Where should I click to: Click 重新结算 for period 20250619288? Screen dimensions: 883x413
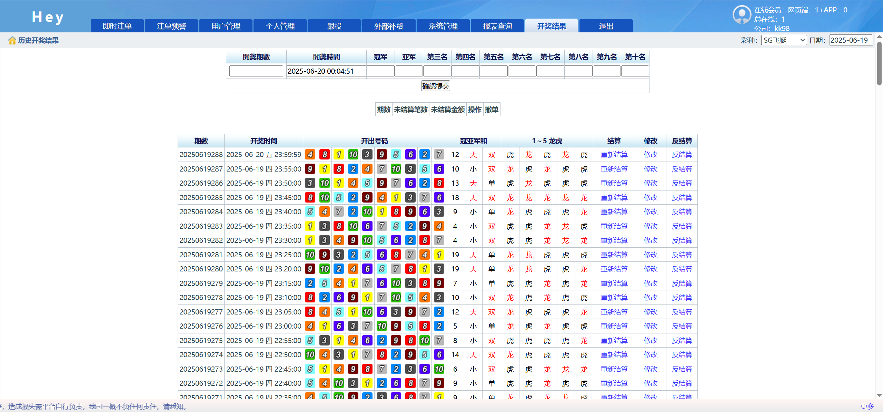click(614, 155)
